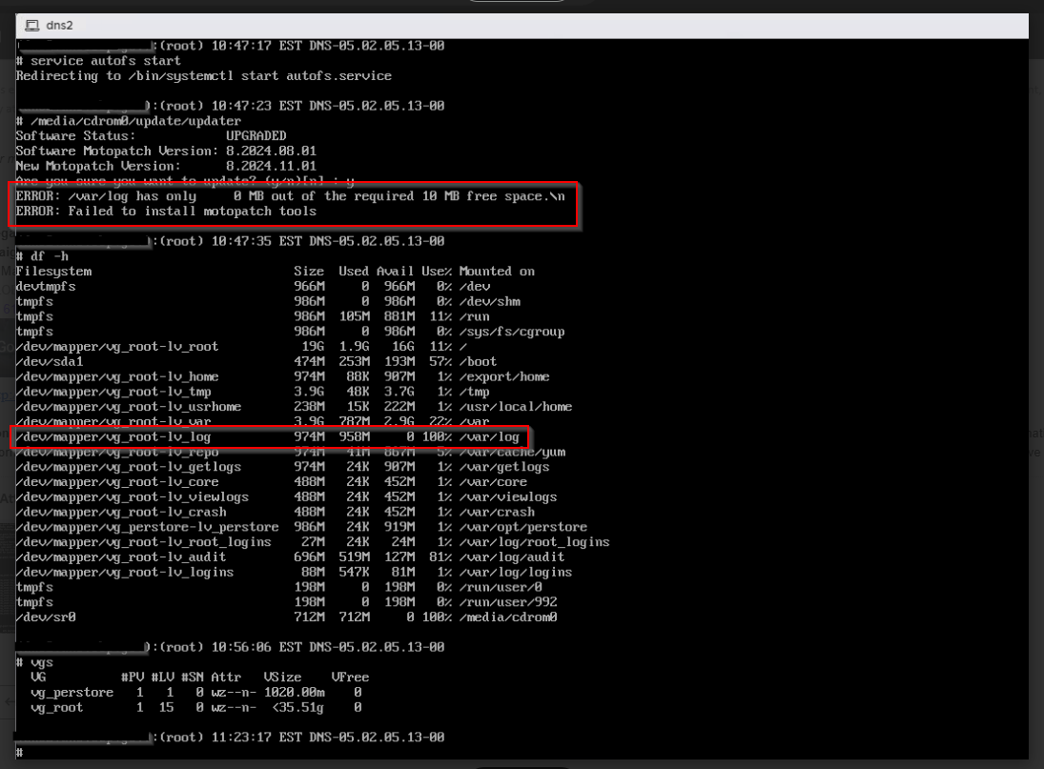Screen dimensions: 1044x769
Task: Click the 'df -h' command line
Action: pos(43,256)
